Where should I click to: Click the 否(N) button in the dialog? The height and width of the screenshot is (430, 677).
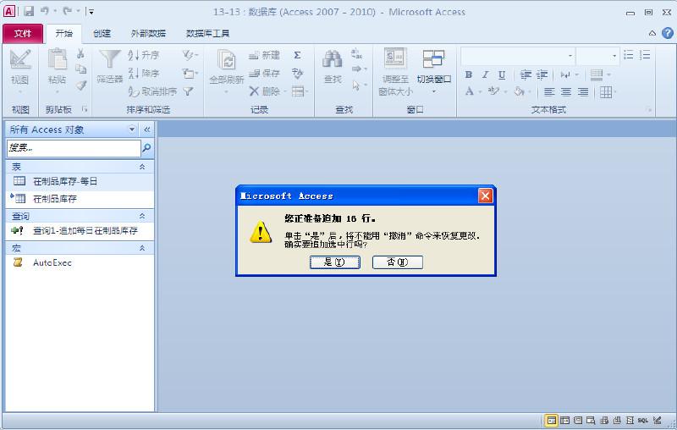tap(397, 262)
